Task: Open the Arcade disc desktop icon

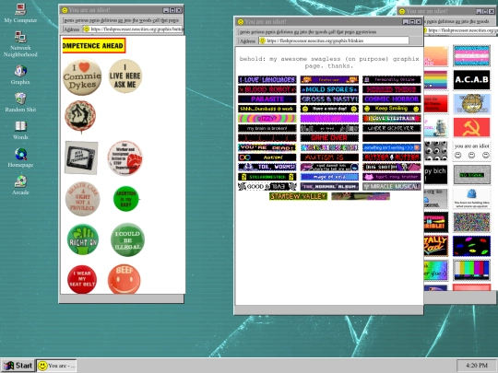Action: tap(20, 185)
